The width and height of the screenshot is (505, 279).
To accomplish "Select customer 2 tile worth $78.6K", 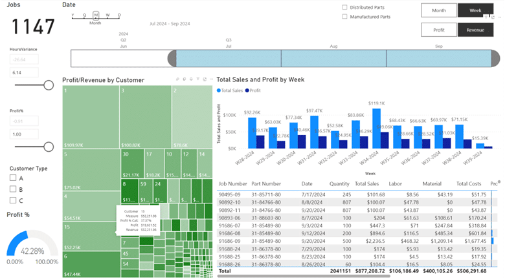I will pyautogui.click(x=192, y=117).
